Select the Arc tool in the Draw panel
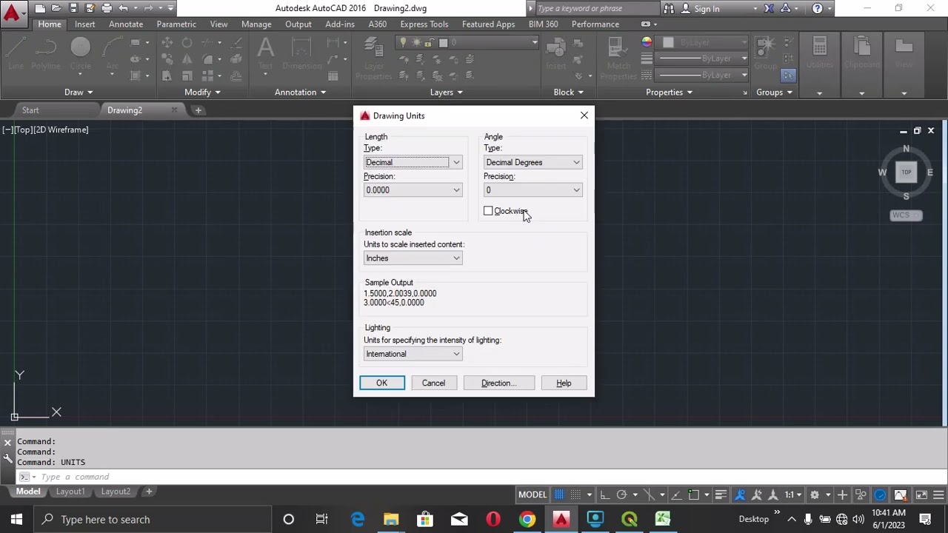The image size is (948, 533). click(x=113, y=53)
